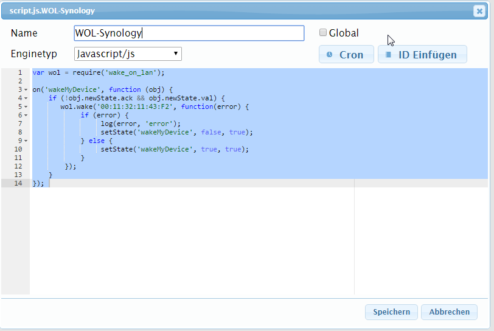Save the script with Speichern
Image resolution: width=494 pixels, height=331 pixels.
coord(391,312)
